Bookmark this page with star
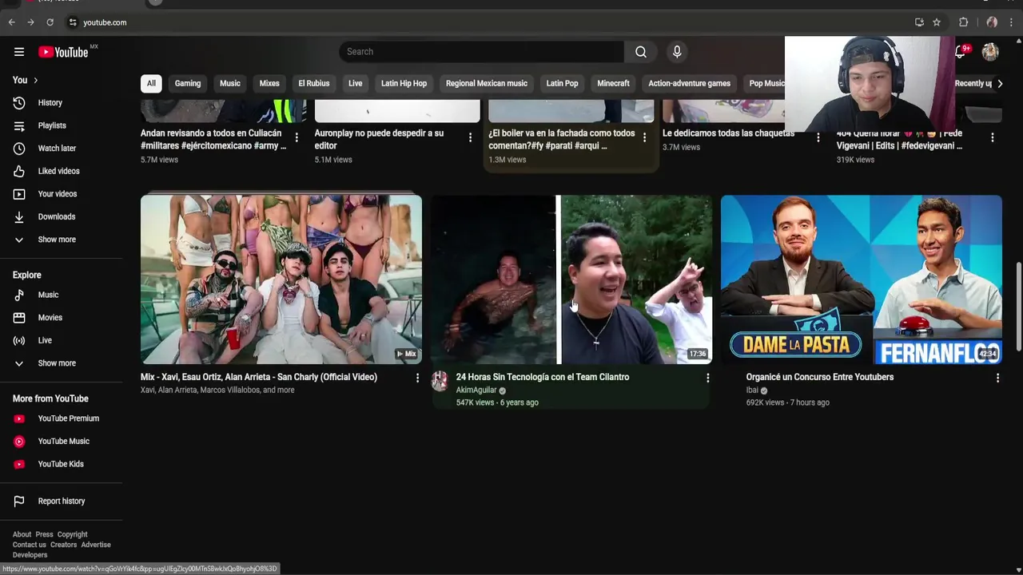This screenshot has height=575, width=1023. (x=937, y=22)
